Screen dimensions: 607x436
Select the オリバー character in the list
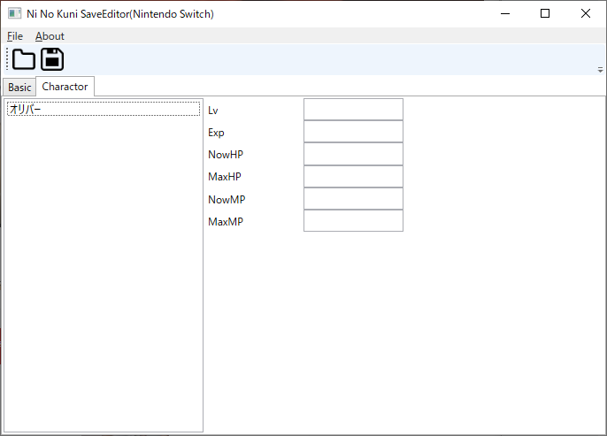pos(104,109)
